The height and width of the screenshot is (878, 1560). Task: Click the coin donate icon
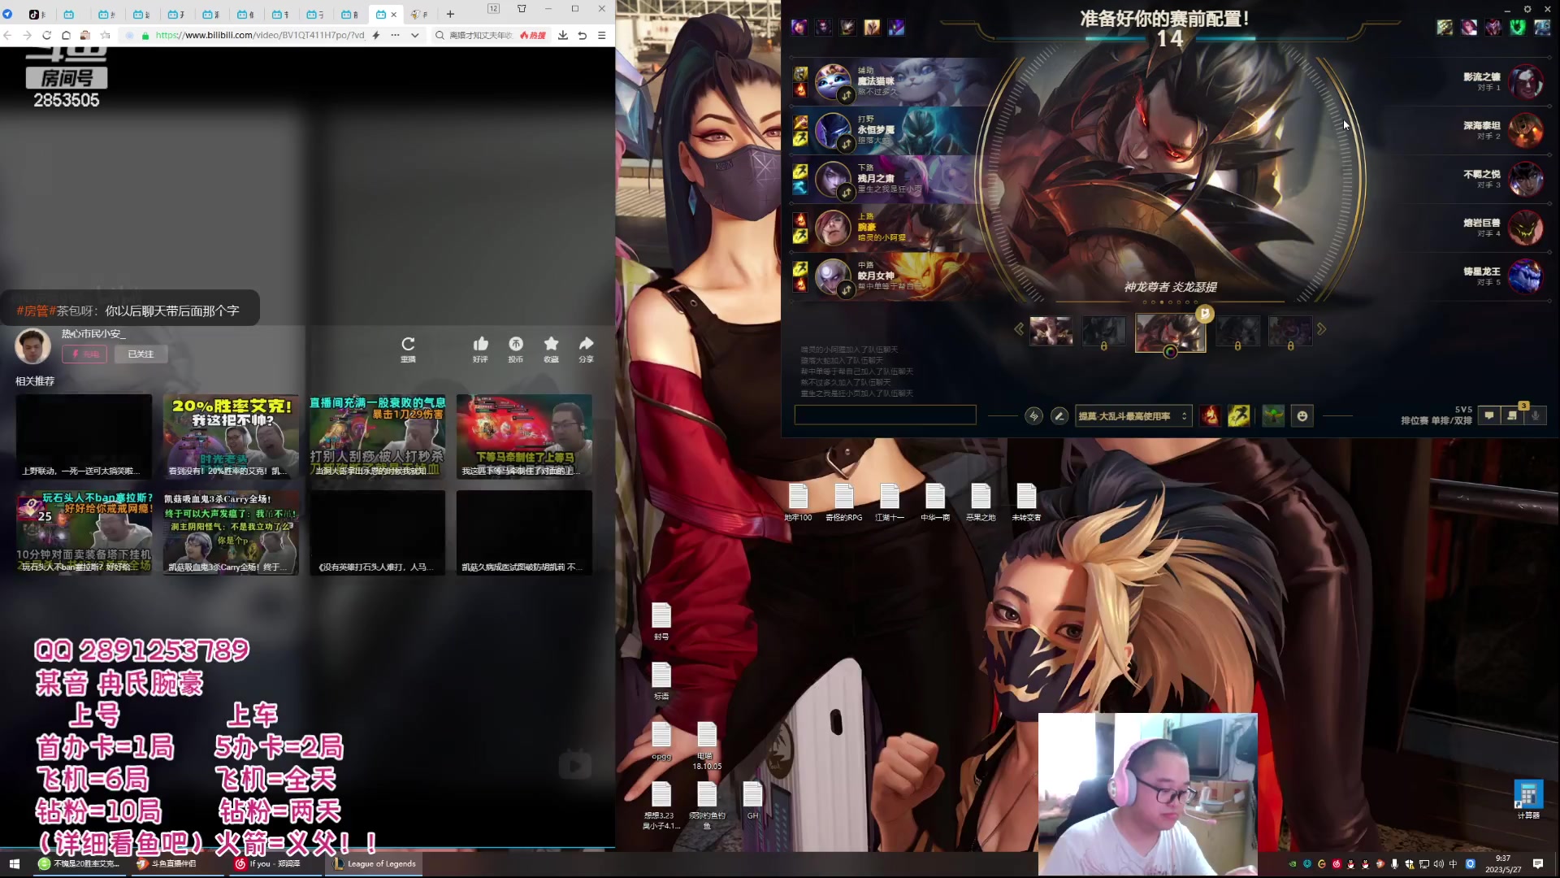pyautogui.click(x=516, y=348)
